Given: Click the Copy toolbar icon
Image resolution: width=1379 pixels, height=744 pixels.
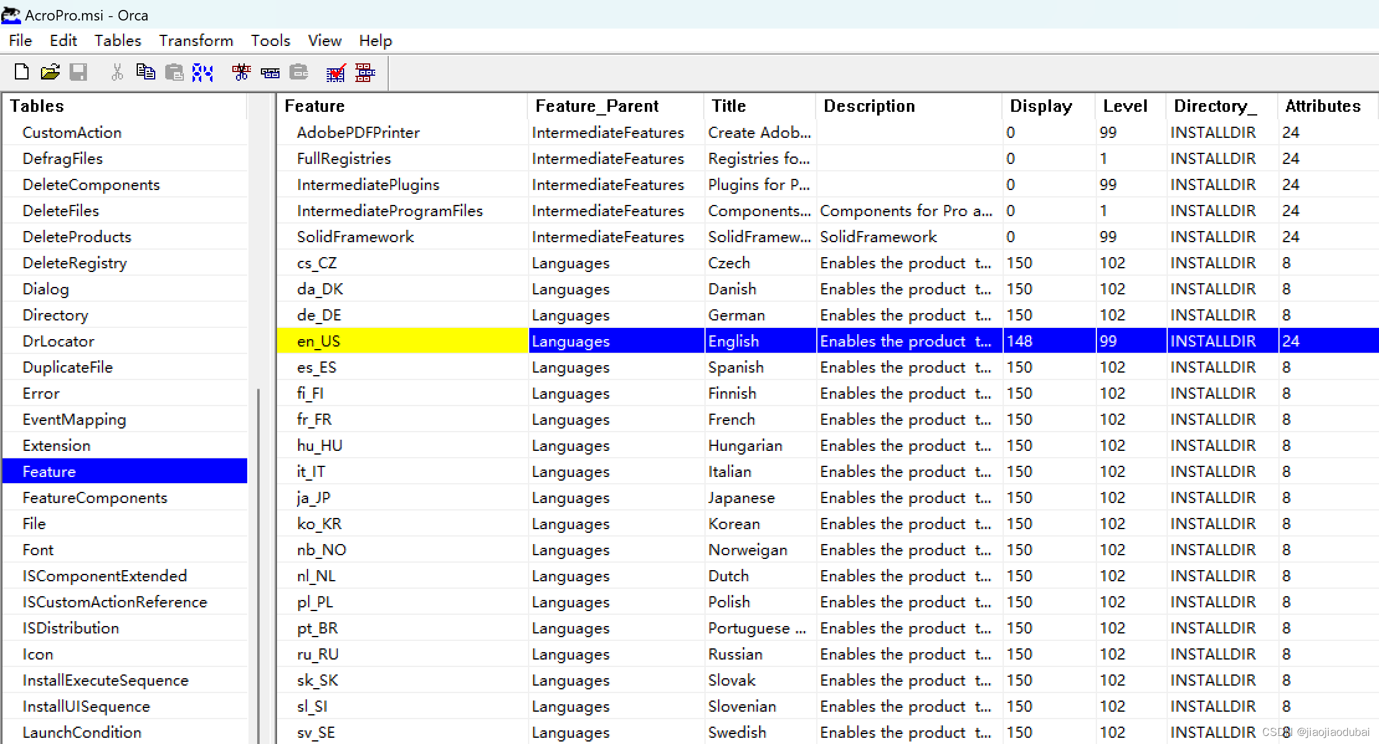Looking at the screenshot, I should 145,73.
